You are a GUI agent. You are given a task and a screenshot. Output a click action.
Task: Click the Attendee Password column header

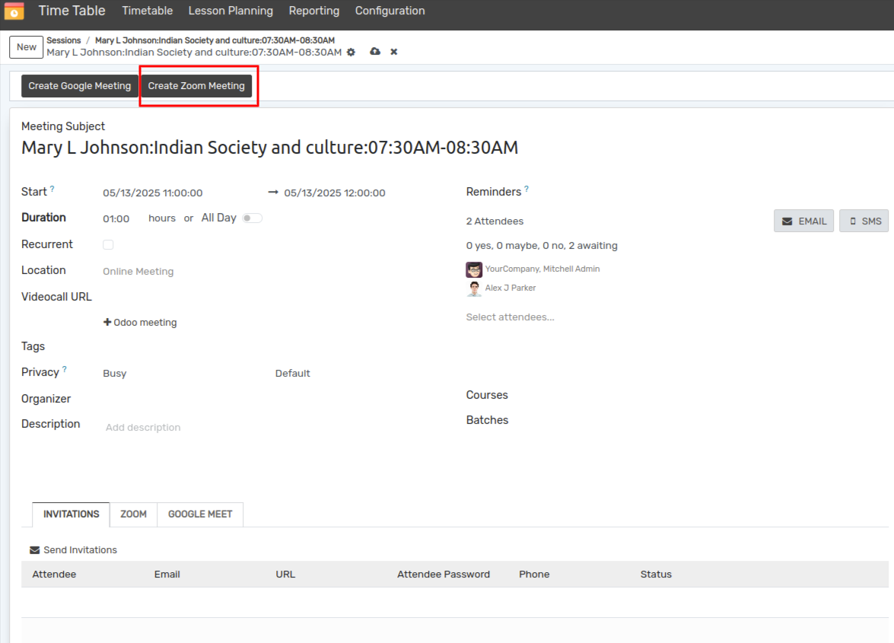tap(444, 575)
